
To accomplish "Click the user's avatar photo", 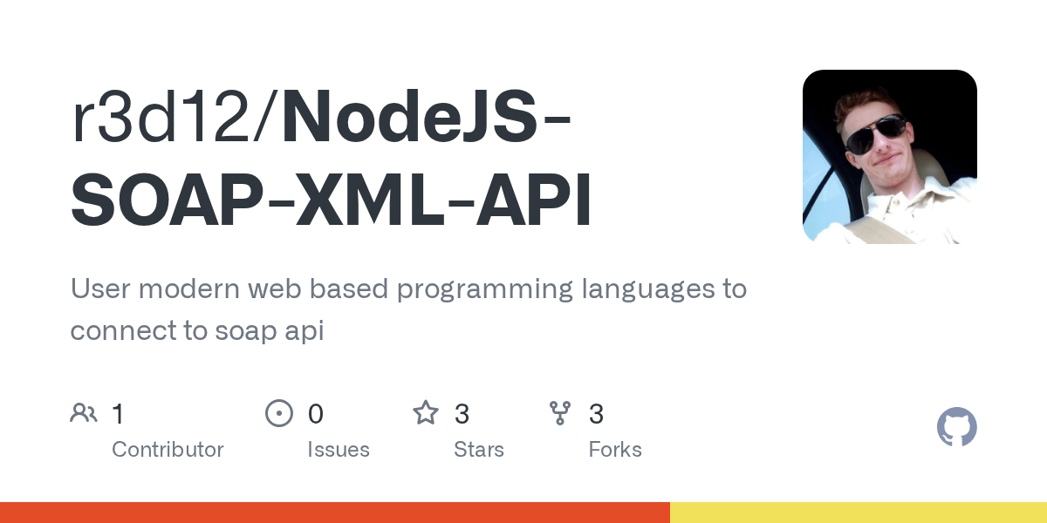I will 889,157.
